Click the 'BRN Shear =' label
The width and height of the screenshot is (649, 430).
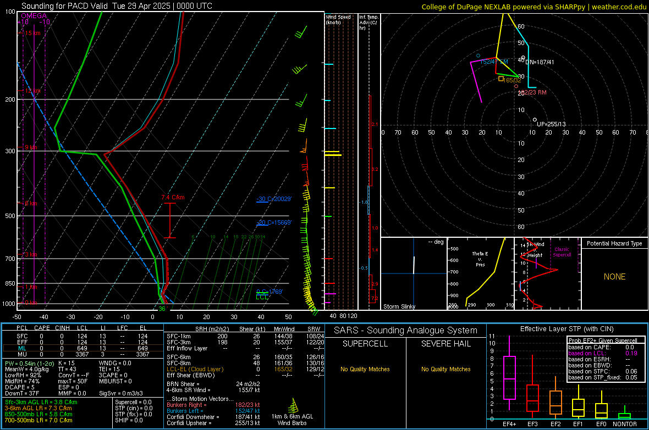click(x=183, y=384)
